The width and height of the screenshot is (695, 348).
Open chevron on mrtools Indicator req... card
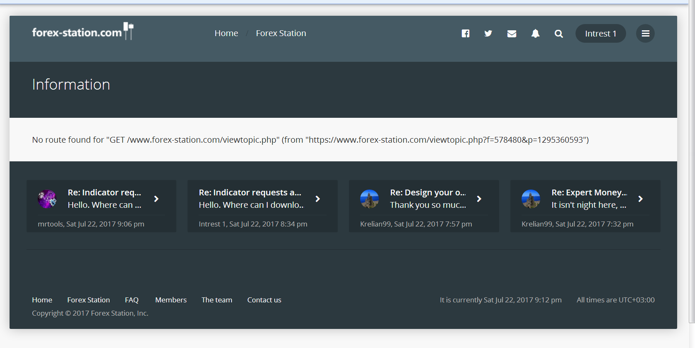[x=156, y=199]
